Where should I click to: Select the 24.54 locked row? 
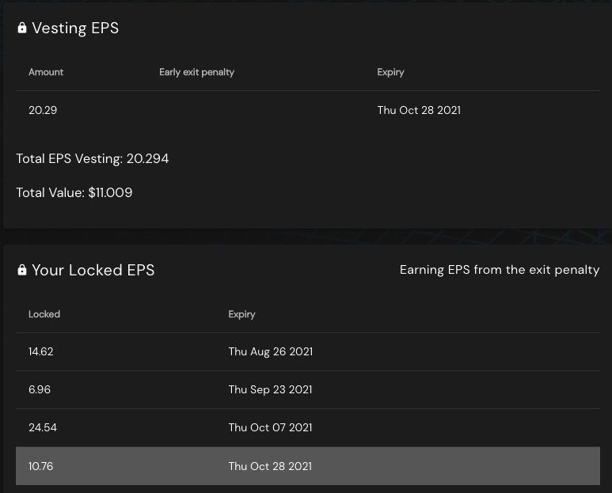(307, 427)
